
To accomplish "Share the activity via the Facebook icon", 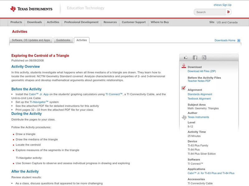I will click(195, 58).
